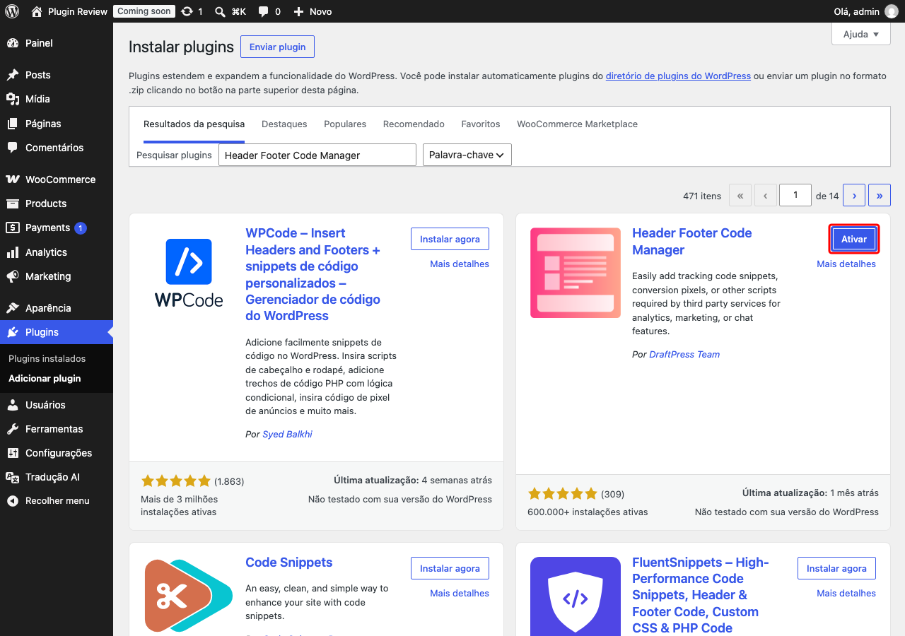Click the Comentários bubble icon in sidebar

tap(13, 148)
